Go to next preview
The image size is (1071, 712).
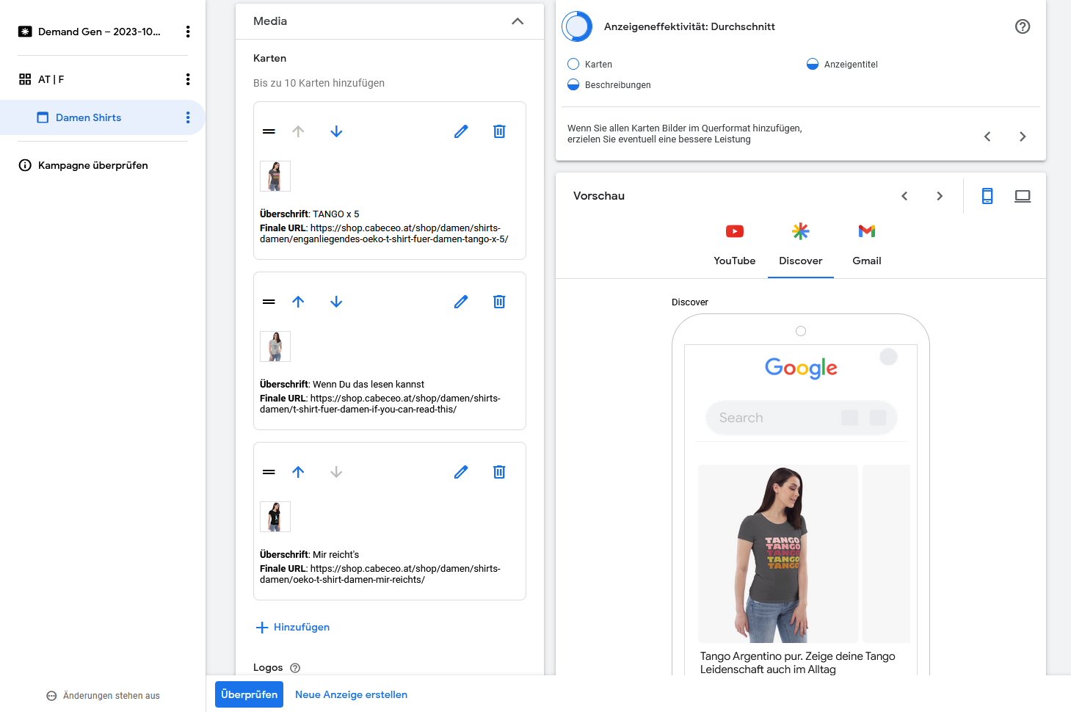pos(940,196)
